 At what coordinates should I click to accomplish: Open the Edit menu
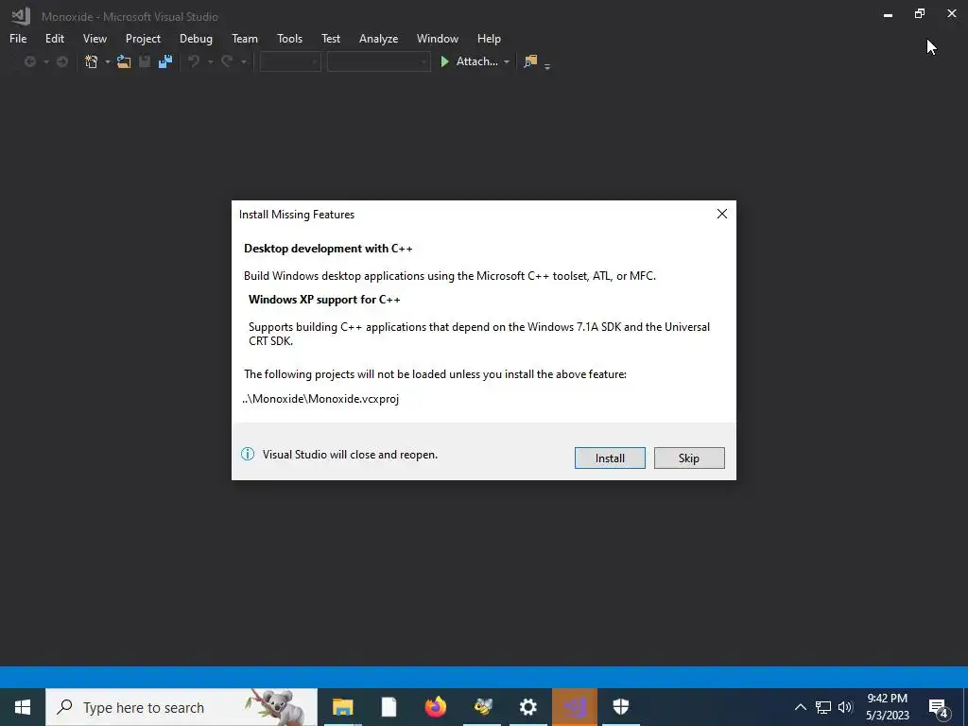pyautogui.click(x=54, y=38)
